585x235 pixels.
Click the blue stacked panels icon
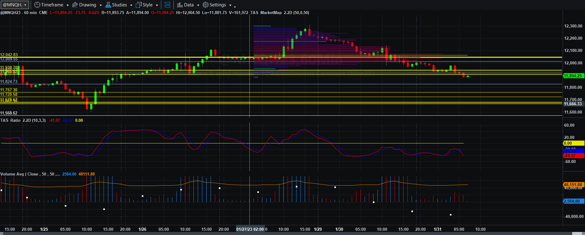click(167, 5)
